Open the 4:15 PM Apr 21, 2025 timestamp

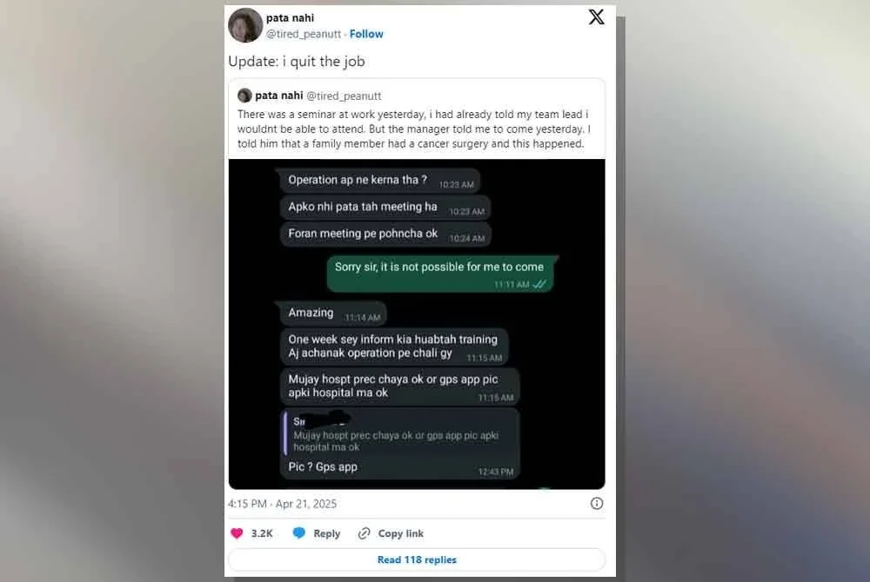pyautogui.click(x=283, y=503)
